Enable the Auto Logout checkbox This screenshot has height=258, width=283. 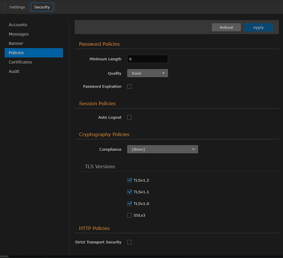point(130,117)
